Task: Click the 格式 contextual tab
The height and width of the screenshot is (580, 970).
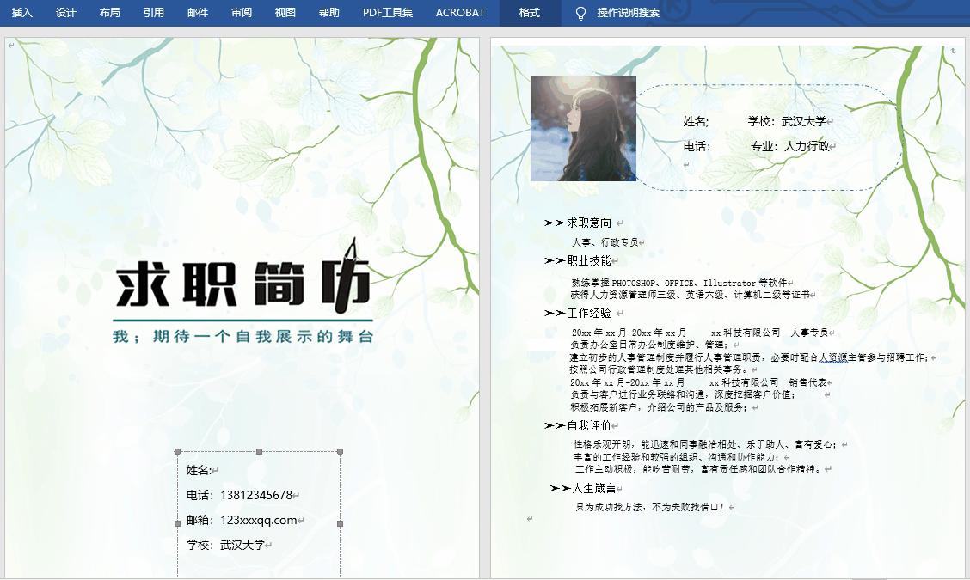Action: 529,13
